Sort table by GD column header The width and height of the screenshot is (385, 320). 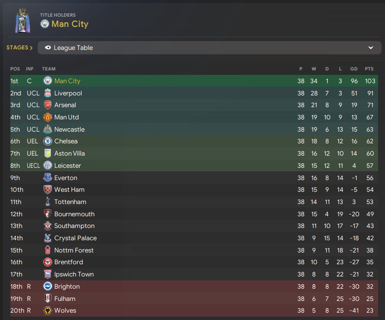[354, 69]
